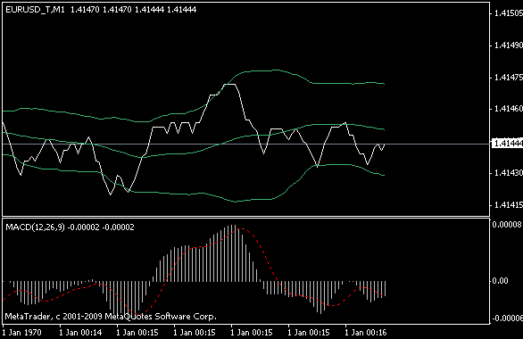Select the MACD(12,26,9) indicator label

[35, 227]
